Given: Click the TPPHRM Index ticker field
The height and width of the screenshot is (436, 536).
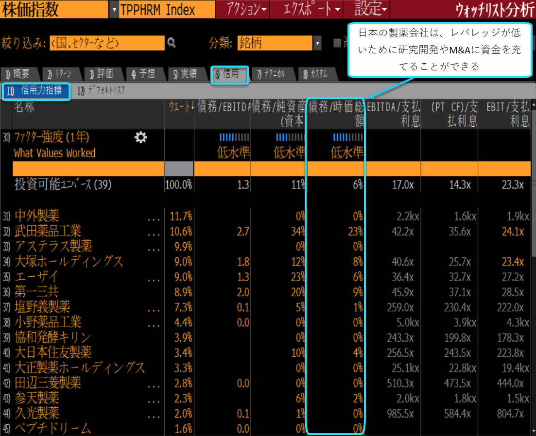Looking at the screenshot, I should tap(167, 10).
